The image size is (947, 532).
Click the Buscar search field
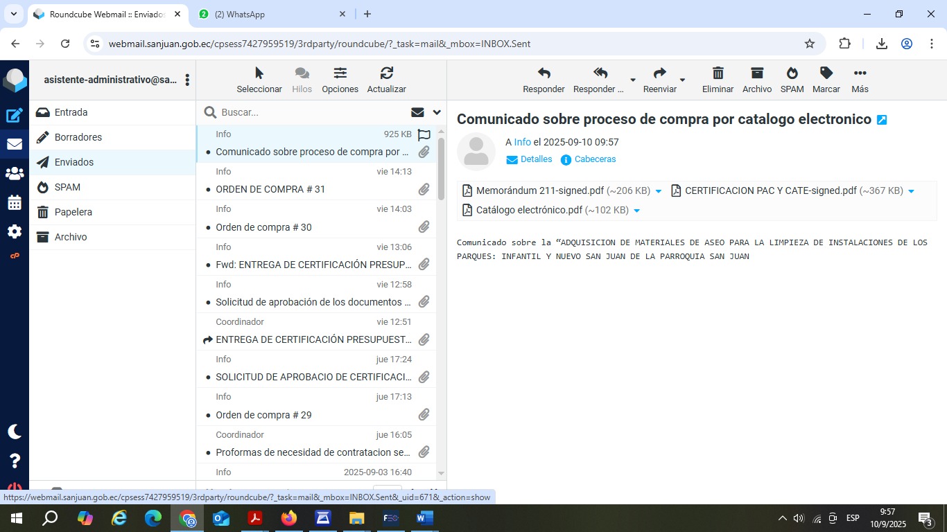click(312, 112)
